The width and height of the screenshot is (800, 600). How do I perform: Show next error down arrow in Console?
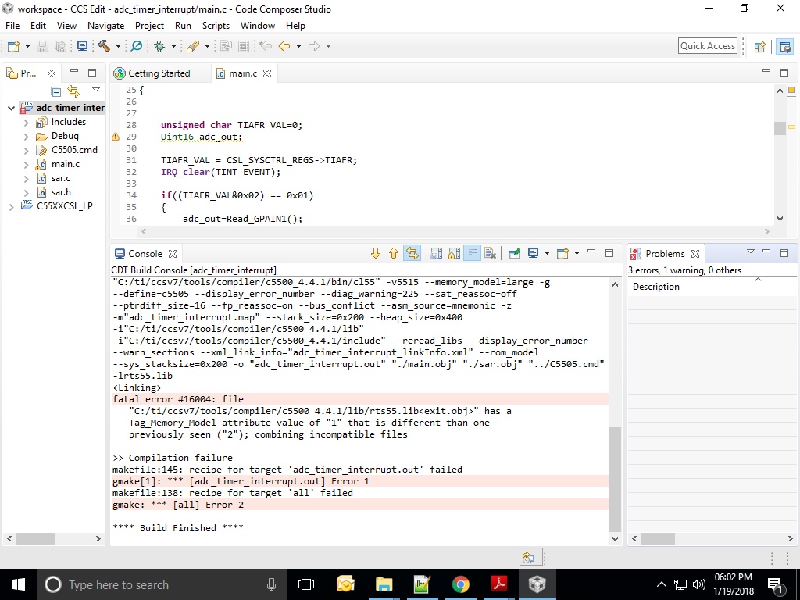pos(376,254)
